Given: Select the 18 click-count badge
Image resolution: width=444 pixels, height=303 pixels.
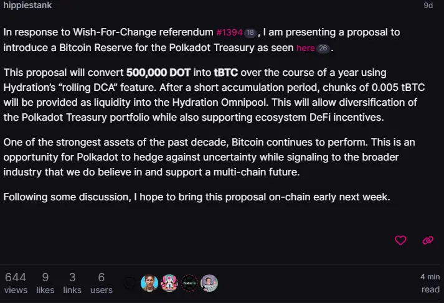Looking at the screenshot, I should click(x=250, y=32).
